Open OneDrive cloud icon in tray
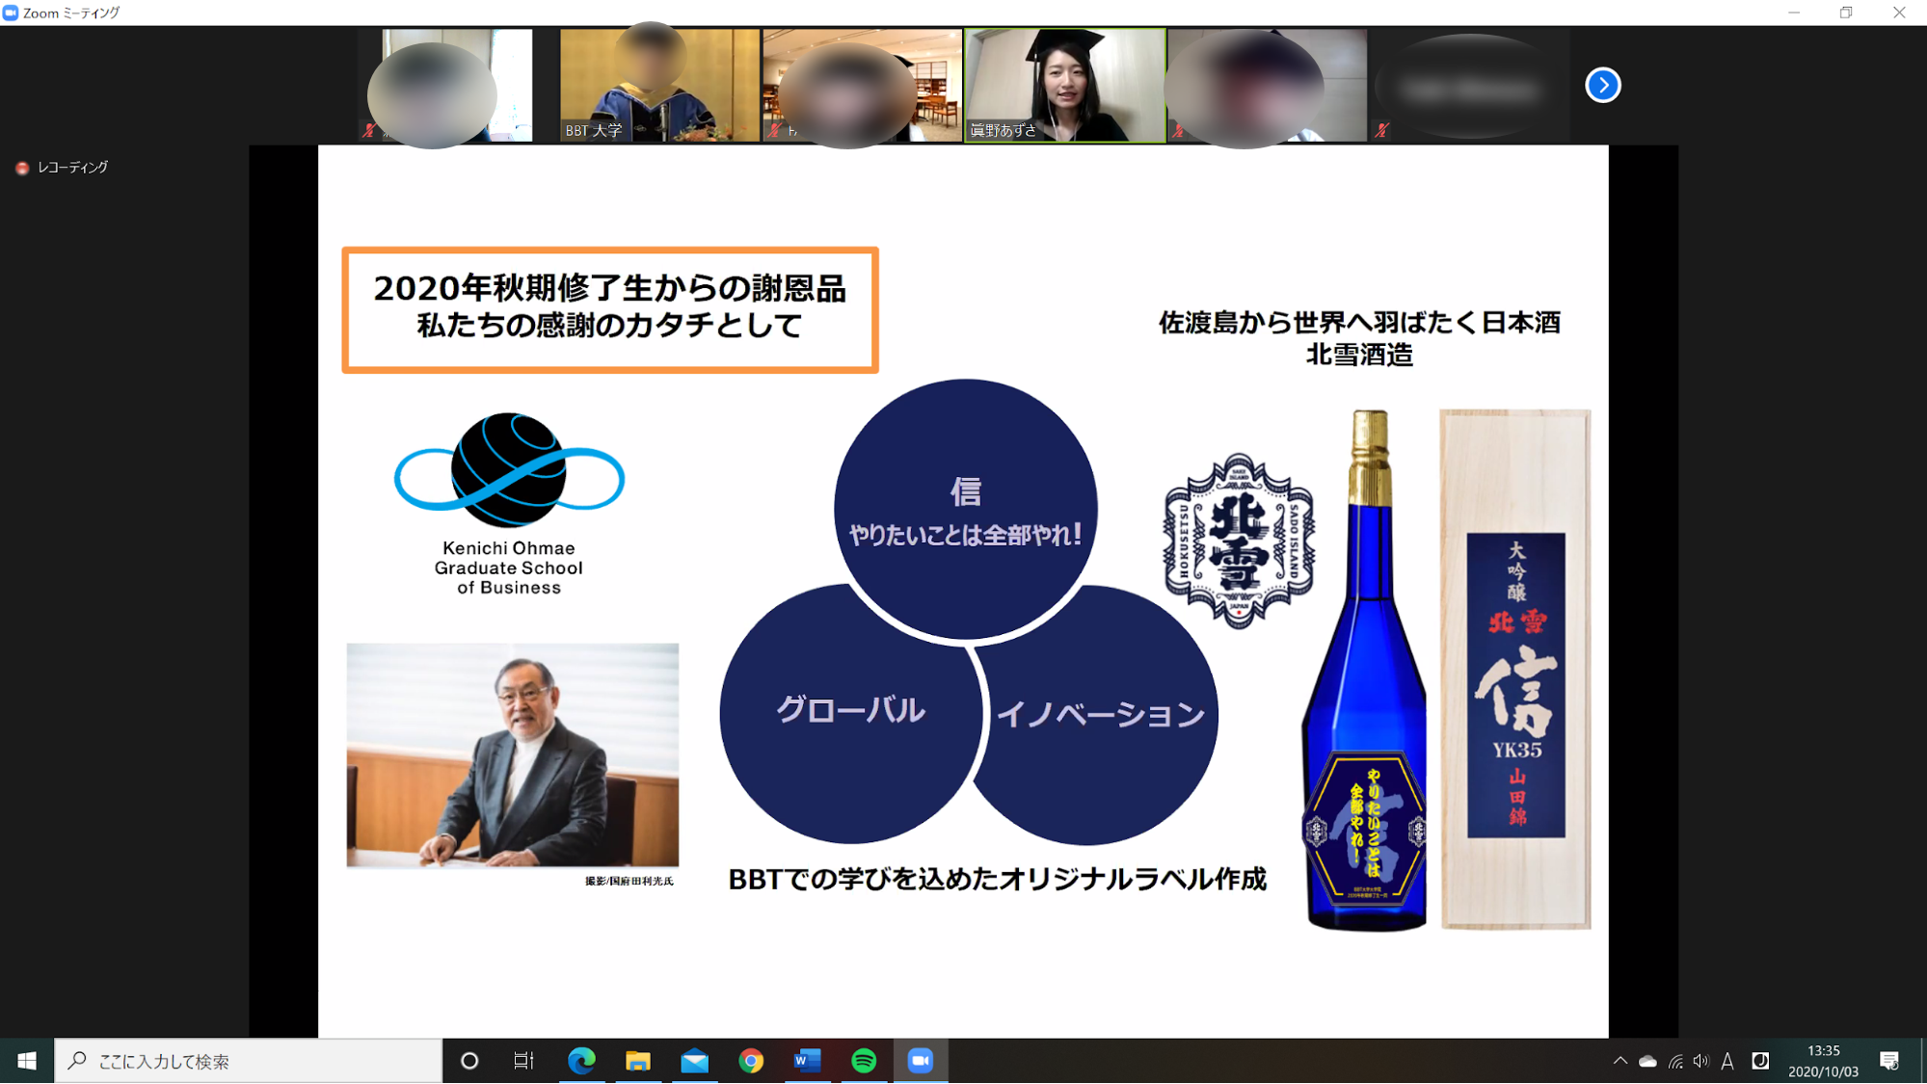Screen dimensions: 1927x1084 pyautogui.click(x=1647, y=1061)
